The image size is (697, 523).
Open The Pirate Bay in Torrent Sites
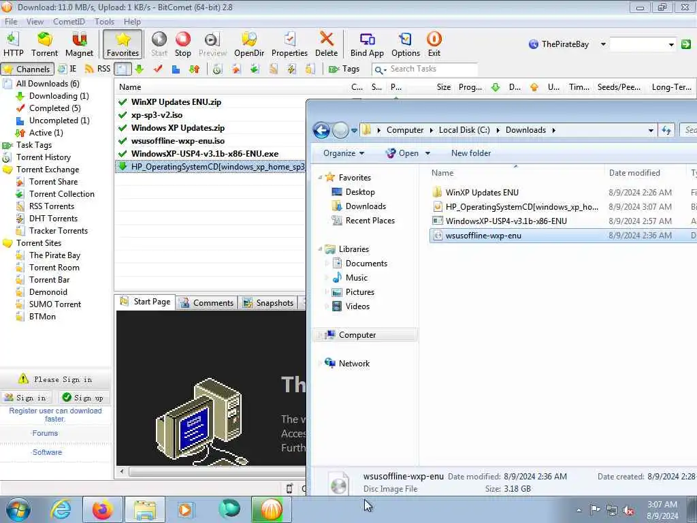[x=54, y=255]
